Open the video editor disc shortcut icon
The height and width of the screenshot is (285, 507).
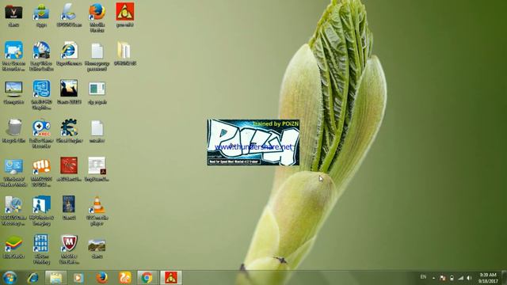41,51
